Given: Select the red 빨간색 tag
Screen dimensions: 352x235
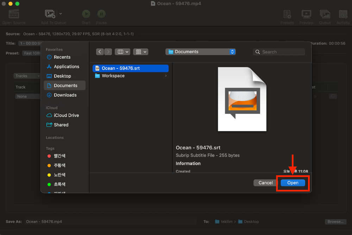Looking at the screenshot, I should click(x=59, y=156).
